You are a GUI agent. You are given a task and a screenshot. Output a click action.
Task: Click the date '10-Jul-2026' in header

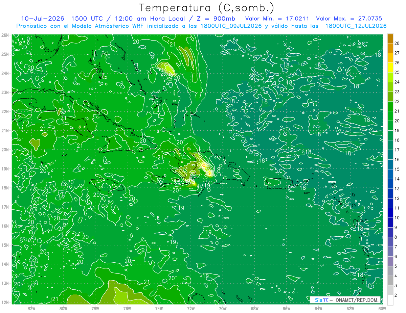coord(42,19)
